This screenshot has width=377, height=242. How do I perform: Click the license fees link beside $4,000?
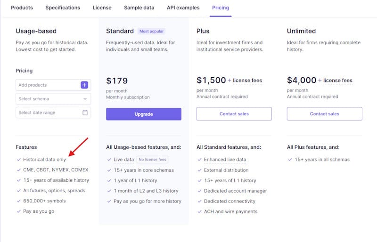tap(338, 81)
